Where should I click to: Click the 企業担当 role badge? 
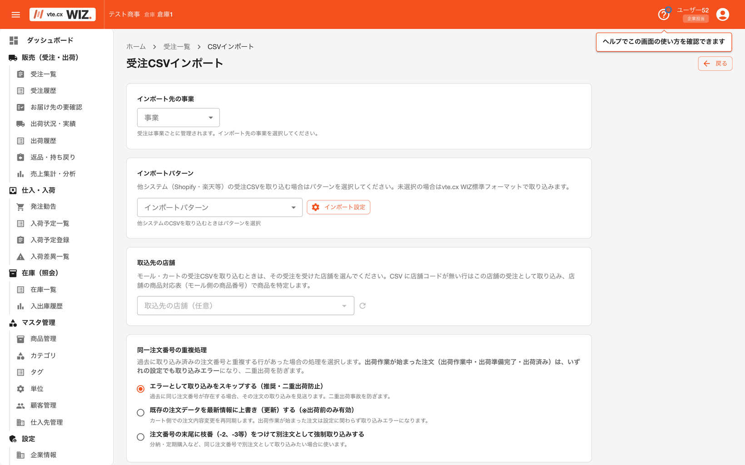[696, 19]
